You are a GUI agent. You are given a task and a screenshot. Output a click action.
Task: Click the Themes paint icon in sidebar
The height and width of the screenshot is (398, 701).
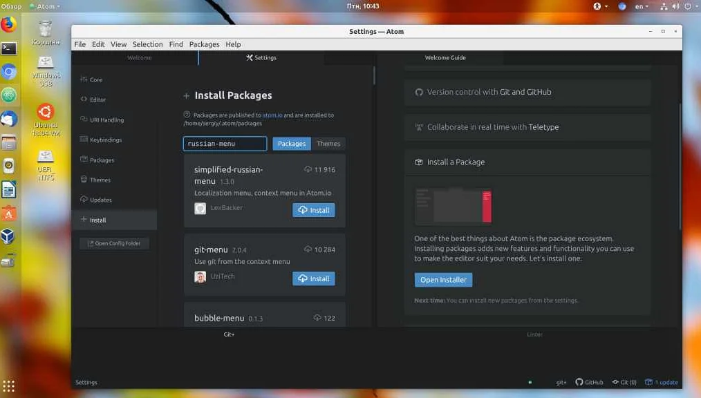pyautogui.click(x=85, y=180)
